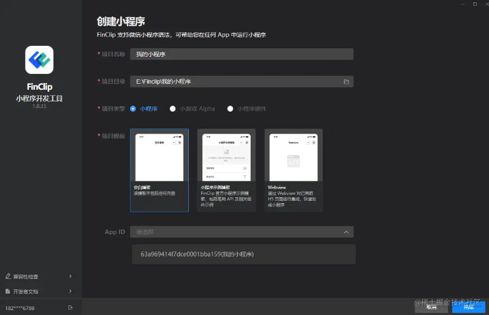This screenshot has width=489, height=315.
Task: Click the account 182****6769
Action: 20,308
